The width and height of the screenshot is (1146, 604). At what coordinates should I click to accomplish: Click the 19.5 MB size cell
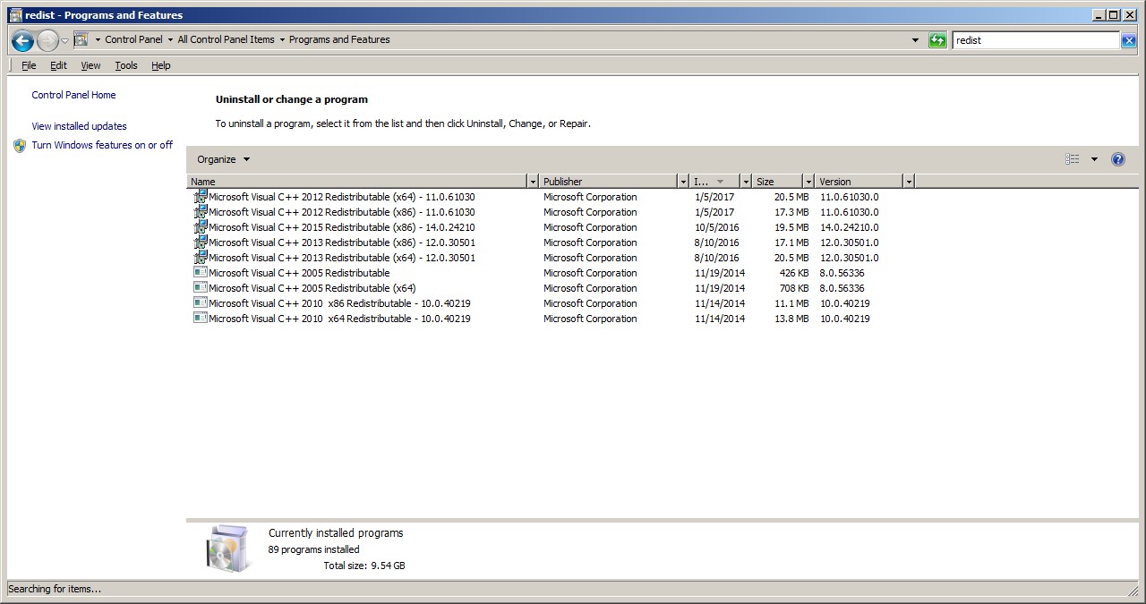click(791, 227)
